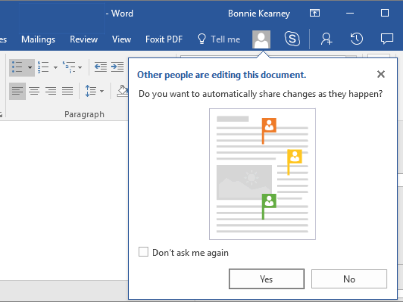
Task: Center-align the paragraph text
Action: tap(34, 91)
